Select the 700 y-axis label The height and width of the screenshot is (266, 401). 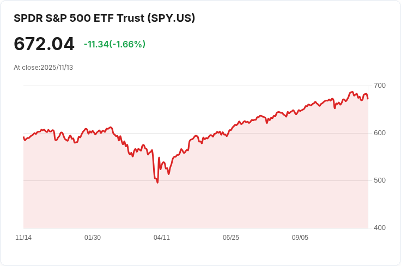380,86
